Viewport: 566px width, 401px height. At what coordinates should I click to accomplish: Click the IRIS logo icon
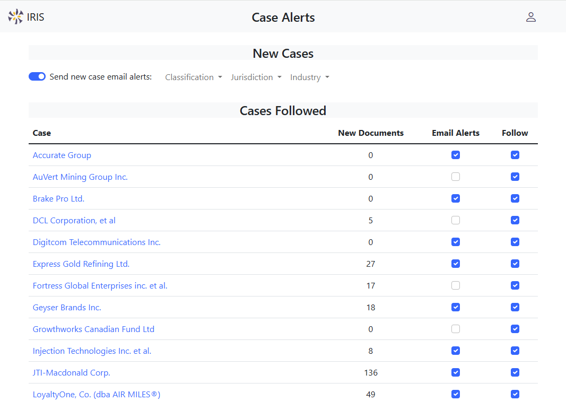click(15, 16)
